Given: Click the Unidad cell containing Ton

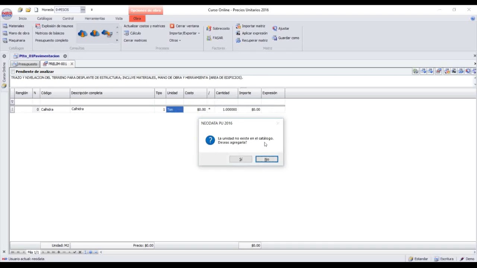Looking at the screenshot, I should click(175, 109).
